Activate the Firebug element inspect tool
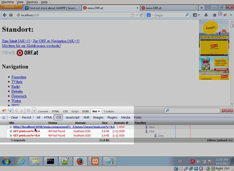This screenshot has width=234, height=171. click(x=10, y=111)
